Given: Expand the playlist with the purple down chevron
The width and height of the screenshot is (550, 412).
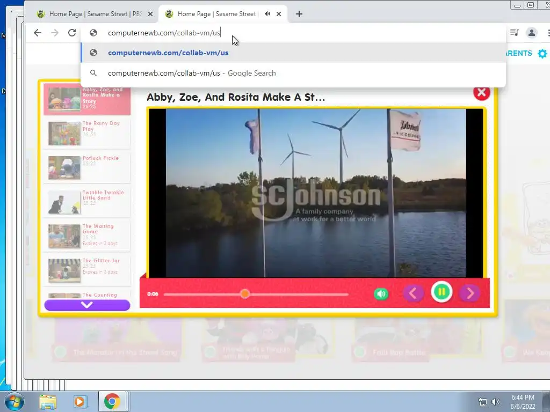Looking at the screenshot, I should (87, 305).
